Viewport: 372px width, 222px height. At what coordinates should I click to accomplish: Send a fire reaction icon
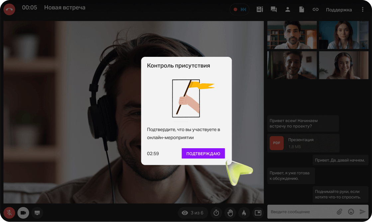(244, 213)
